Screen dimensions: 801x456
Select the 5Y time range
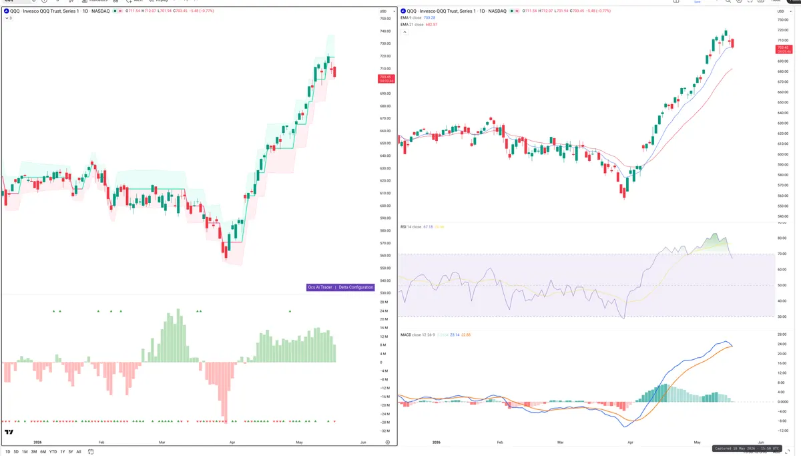click(x=71, y=452)
